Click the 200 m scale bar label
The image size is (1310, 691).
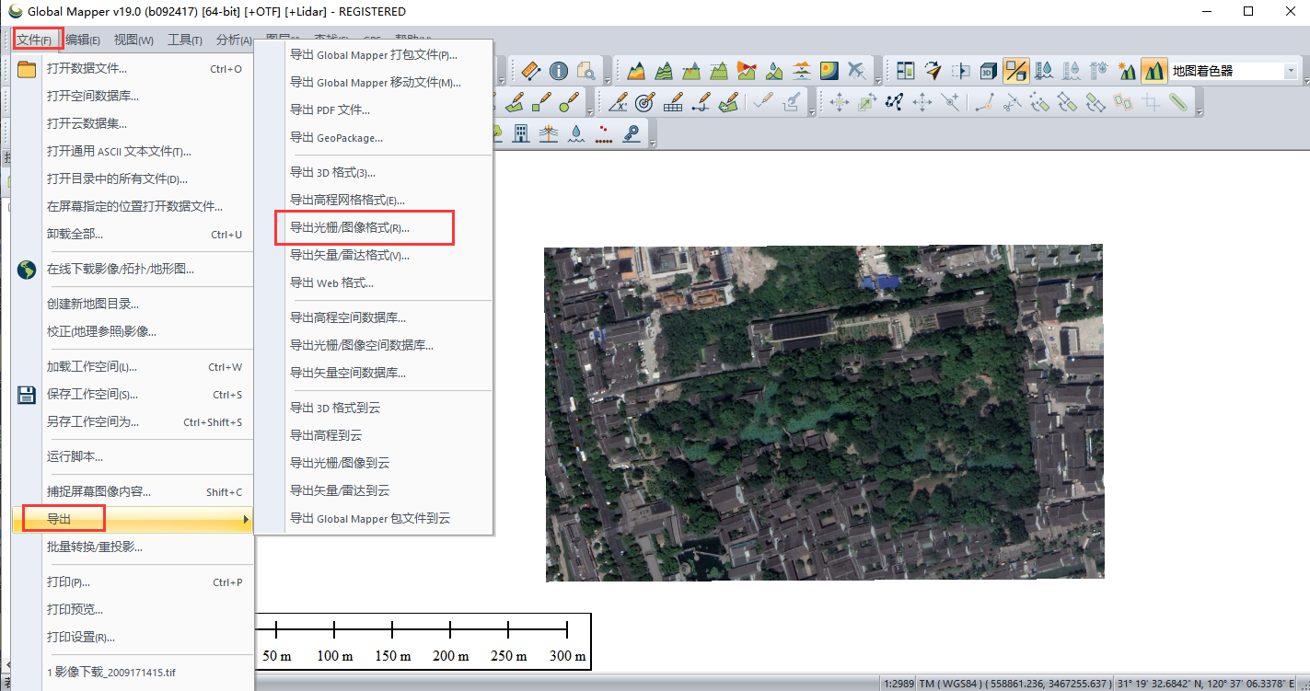click(450, 656)
